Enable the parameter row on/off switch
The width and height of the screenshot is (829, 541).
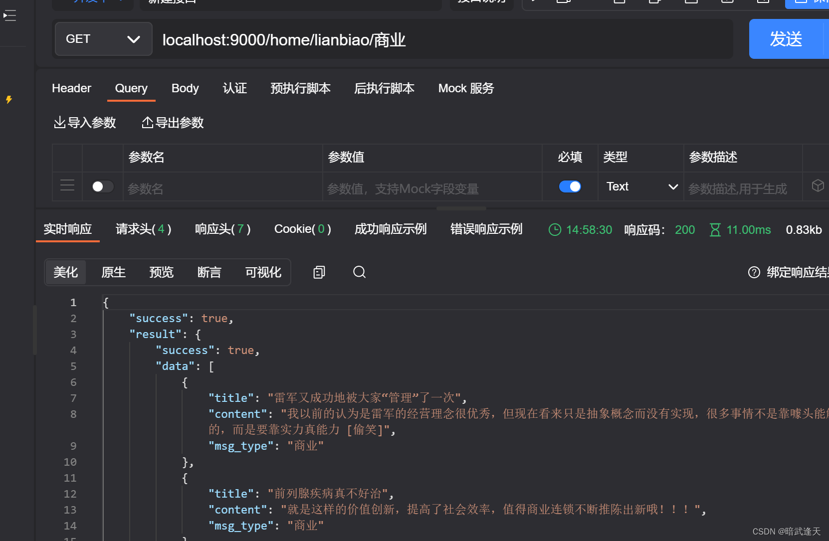tap(103, 186)
